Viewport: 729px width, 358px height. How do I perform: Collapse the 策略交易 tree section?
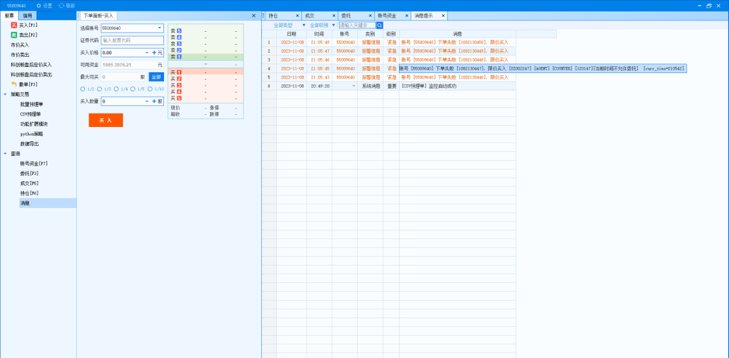5,95
